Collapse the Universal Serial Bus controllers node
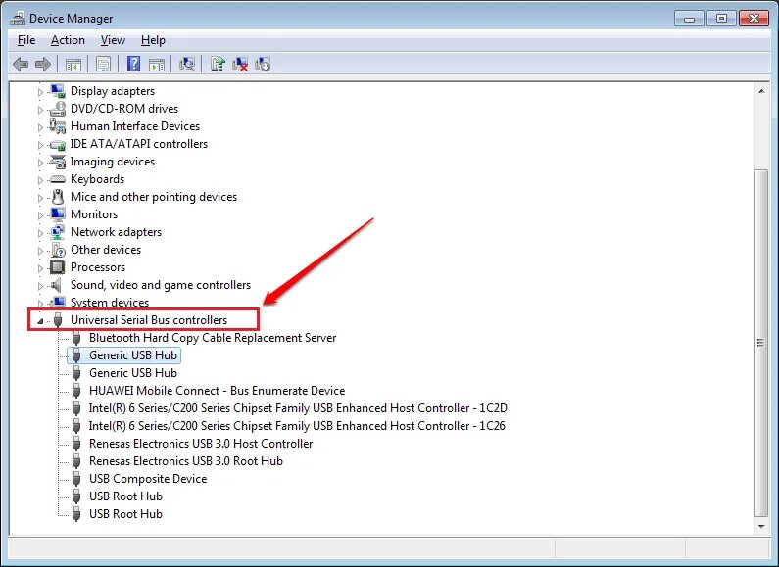 pyautogui.click(x=40, y=321)
